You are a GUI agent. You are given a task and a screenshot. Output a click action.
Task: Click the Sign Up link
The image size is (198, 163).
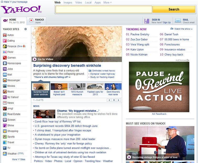coord(167,22)
